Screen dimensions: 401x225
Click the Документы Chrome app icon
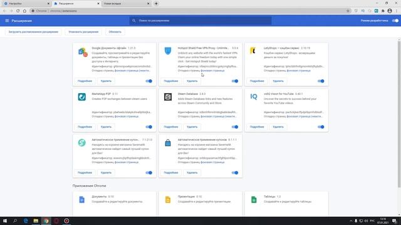(82, 199)
